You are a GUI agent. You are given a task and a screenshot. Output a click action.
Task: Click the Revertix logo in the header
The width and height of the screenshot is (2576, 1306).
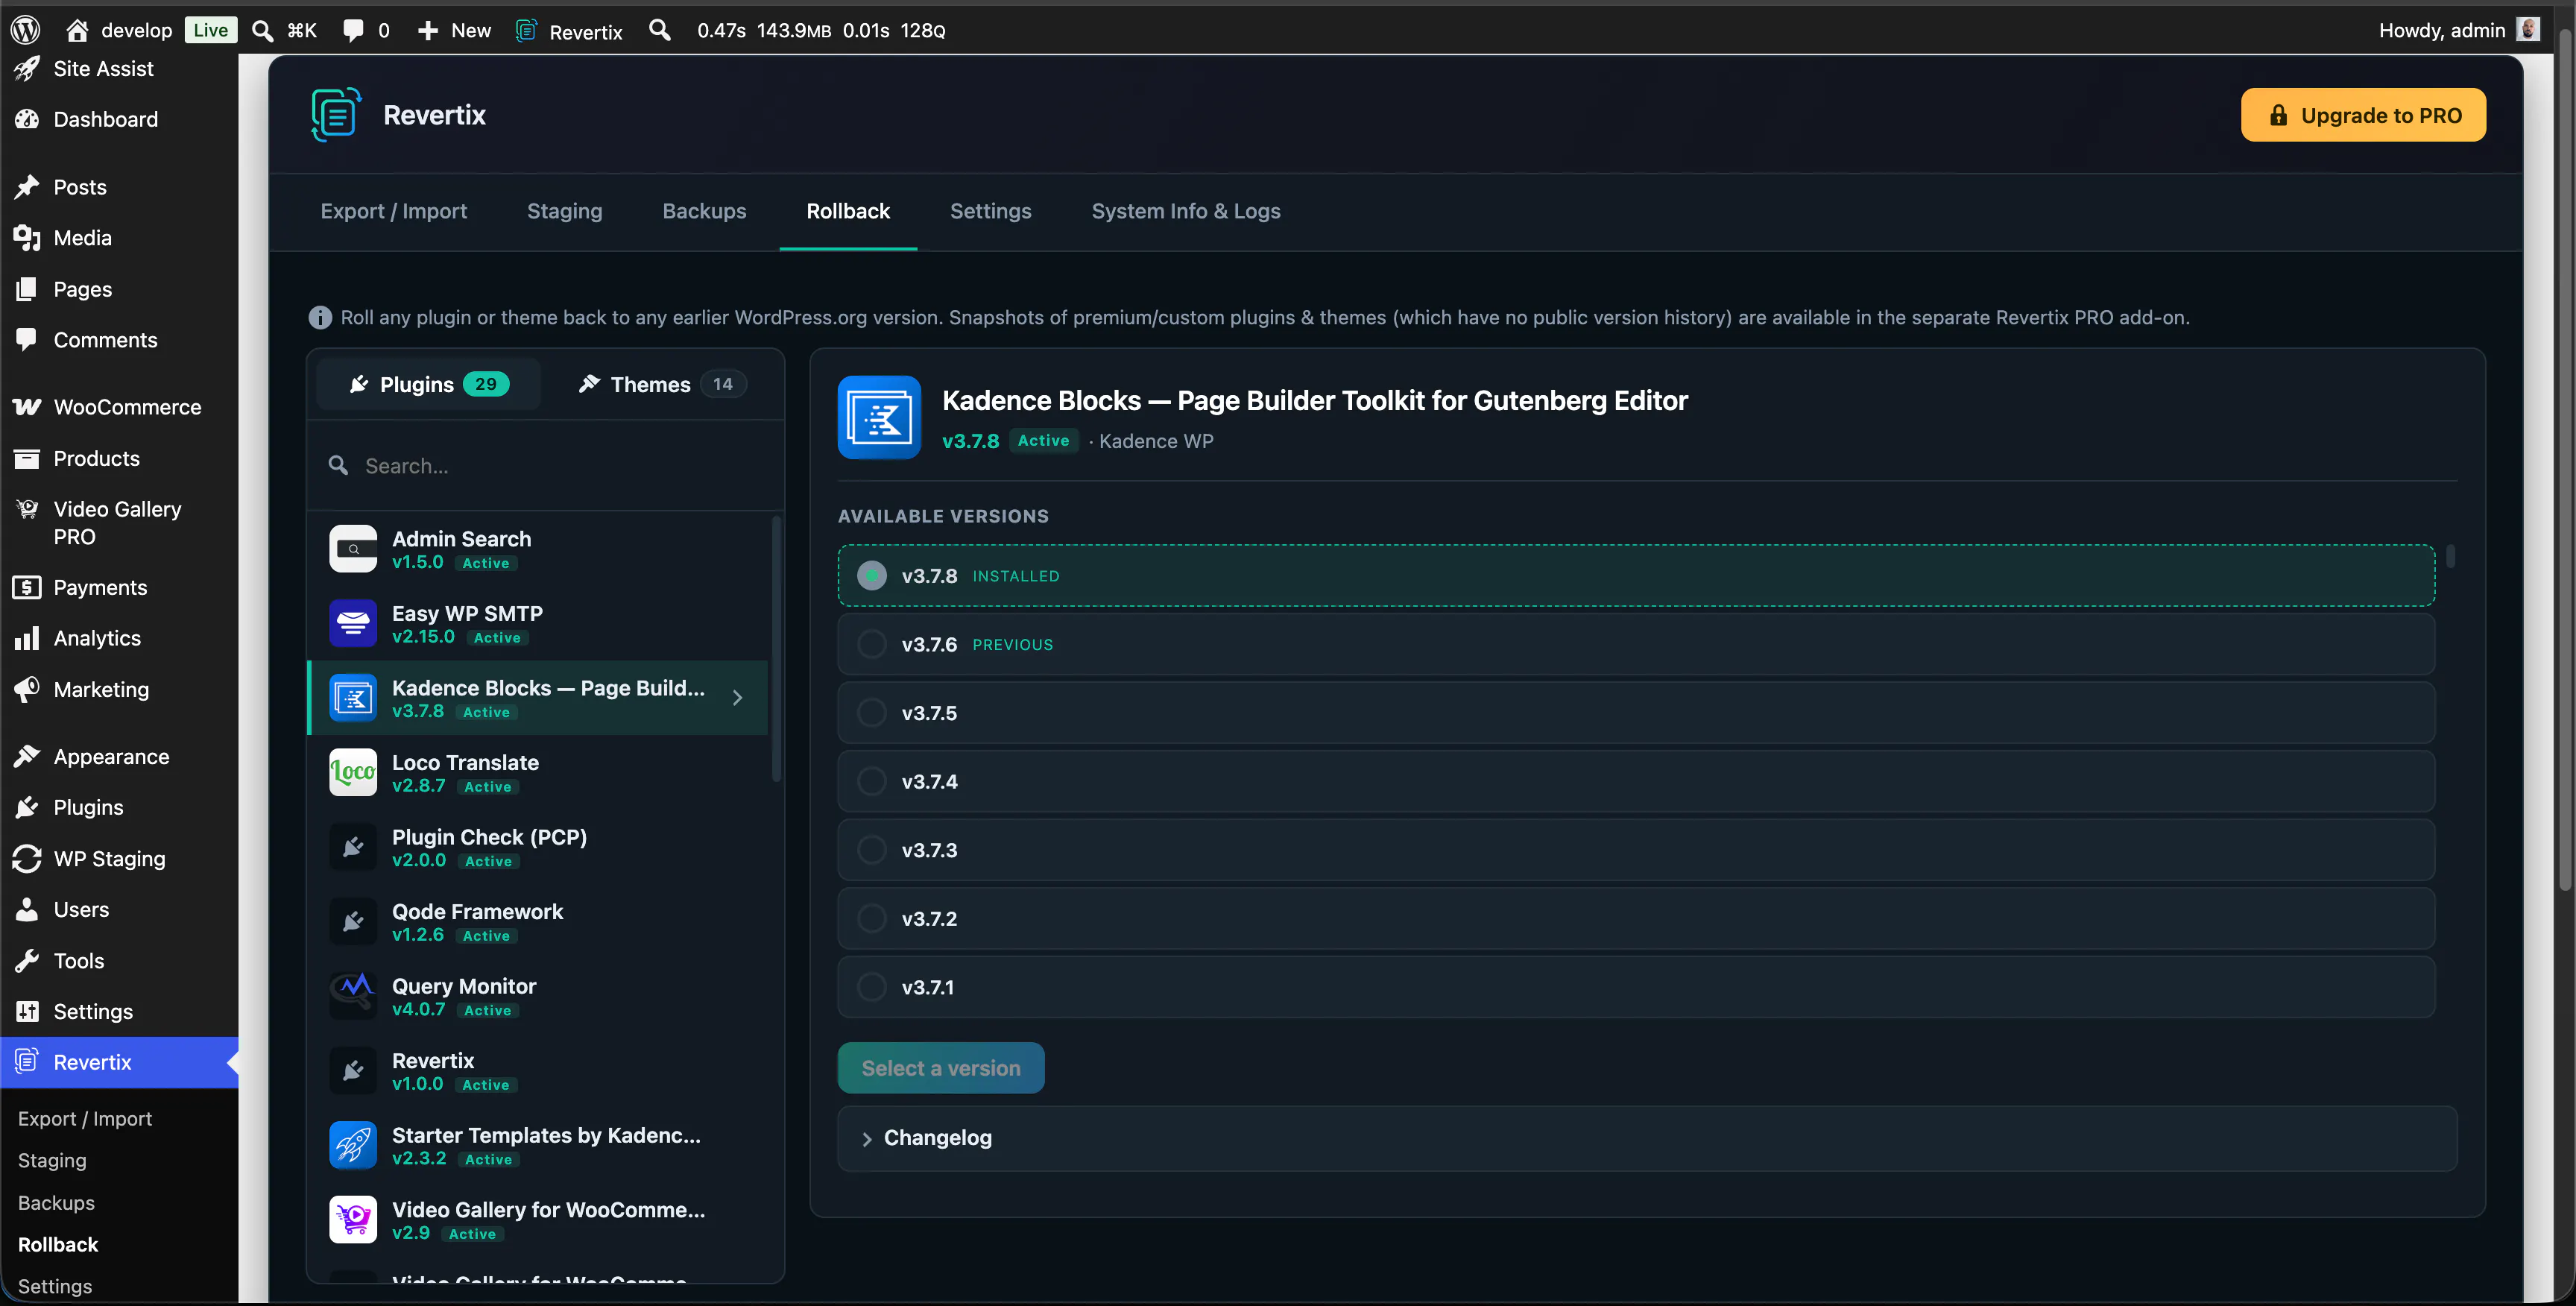pos(336,115)
